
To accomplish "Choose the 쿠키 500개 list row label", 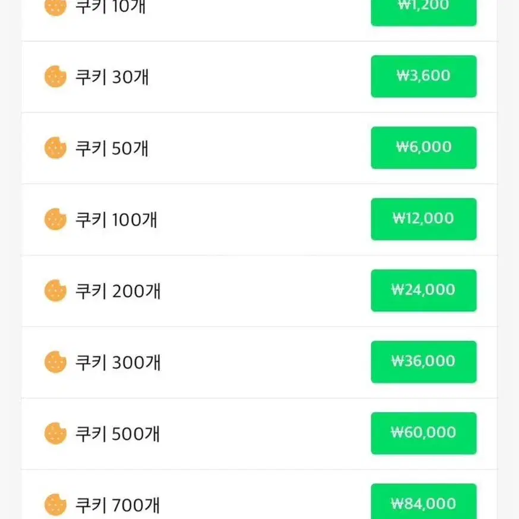I will coord(118,434).
